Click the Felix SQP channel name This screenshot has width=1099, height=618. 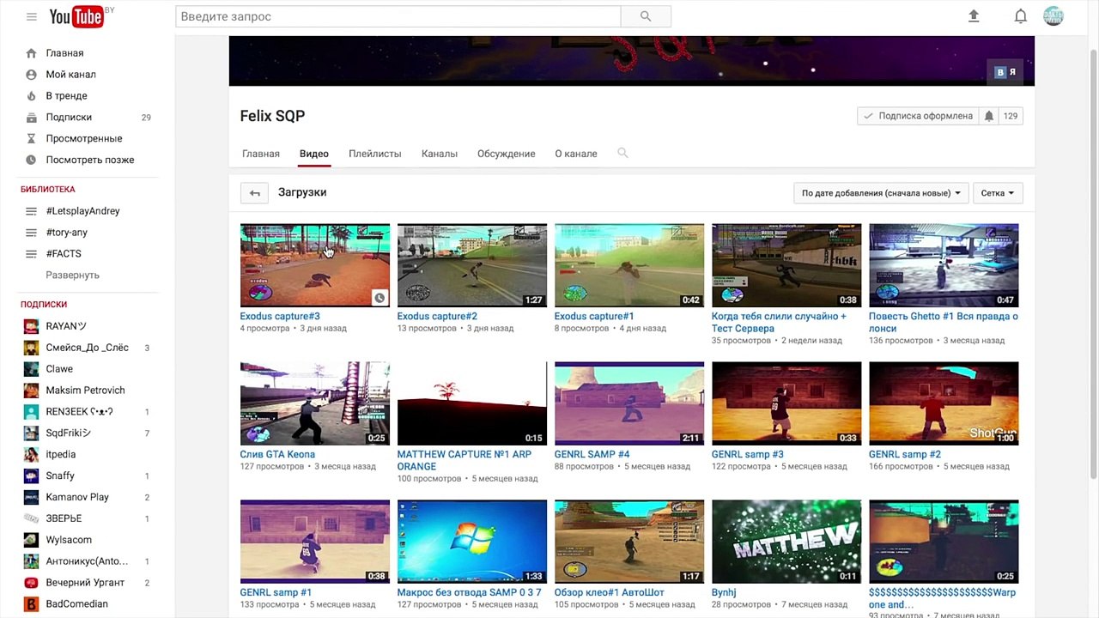(272, 116)
